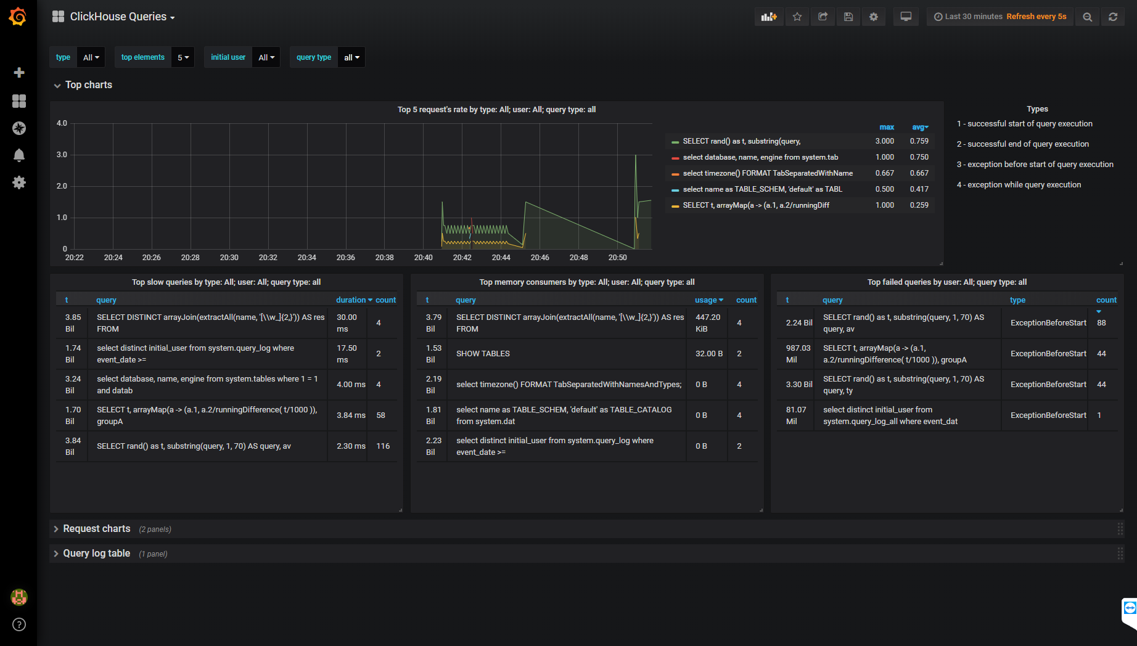Click the red select database color swatch
The height and width of the screenshot is (646, 1137).
tap(675, 158)
